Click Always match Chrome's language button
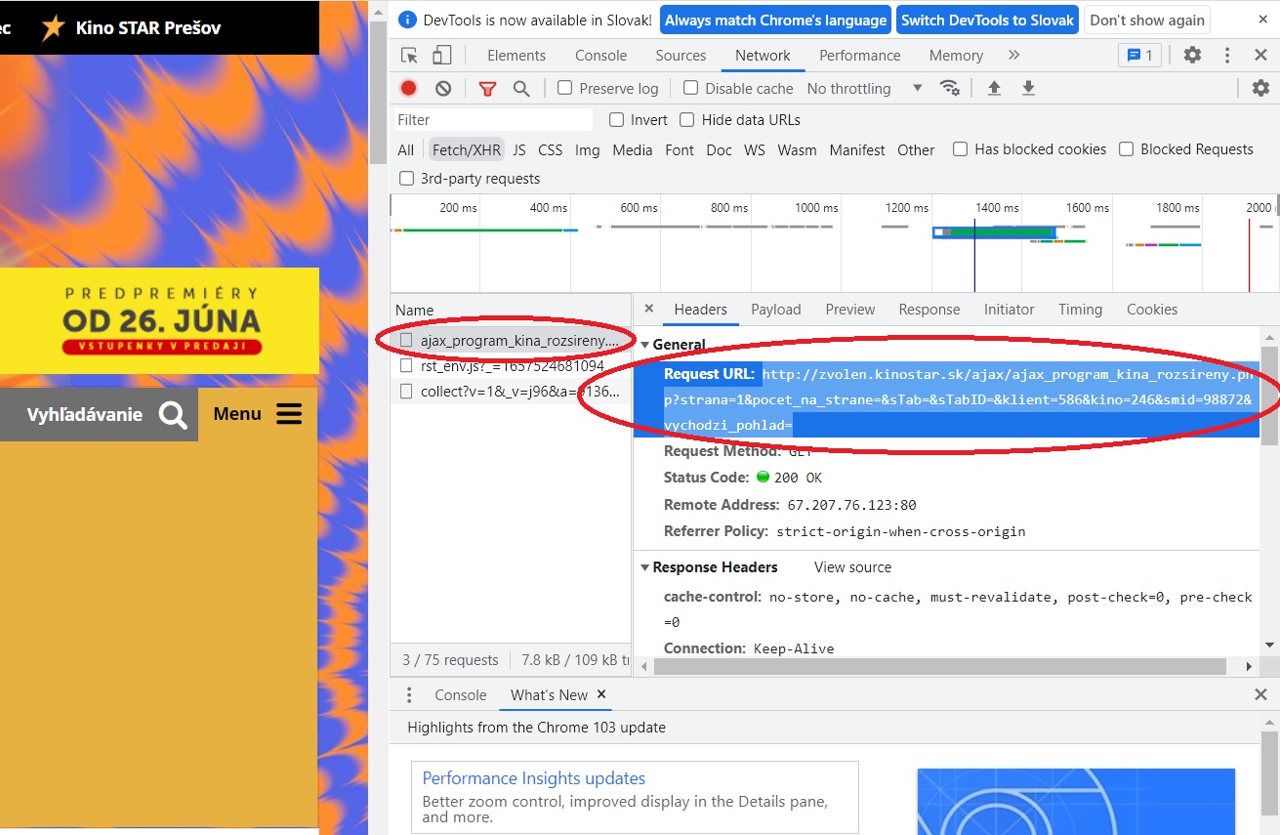Image resolution: width=1280 pixels, height=835 pixels. tap(776, 20)
